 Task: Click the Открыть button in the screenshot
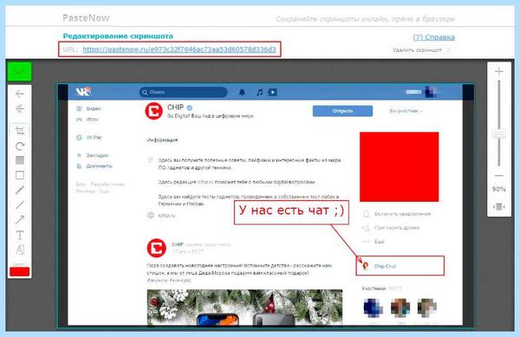coord(342,111)
